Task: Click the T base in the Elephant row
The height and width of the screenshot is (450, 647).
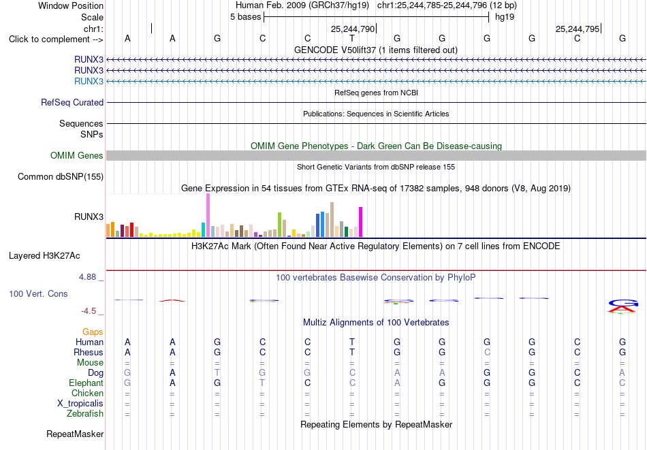Action: [x=262, y=383]
